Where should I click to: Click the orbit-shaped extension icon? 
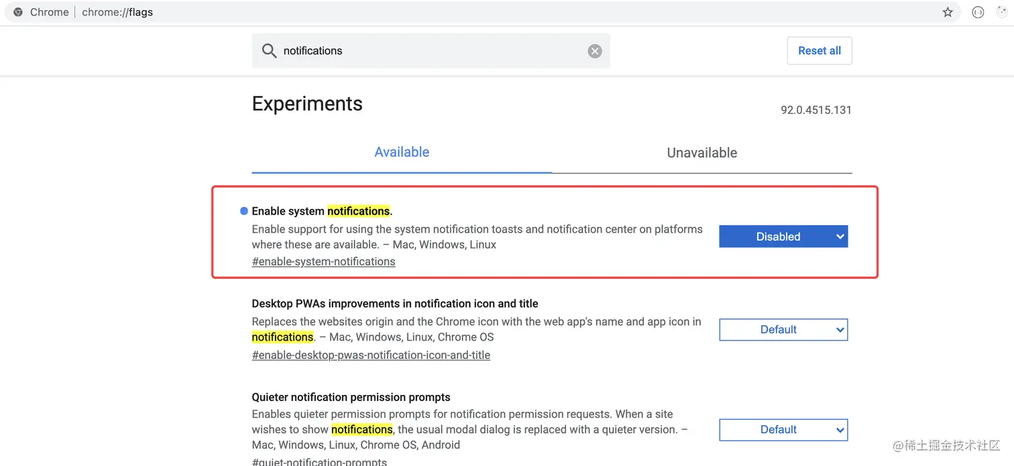[x=1002, y=12]
